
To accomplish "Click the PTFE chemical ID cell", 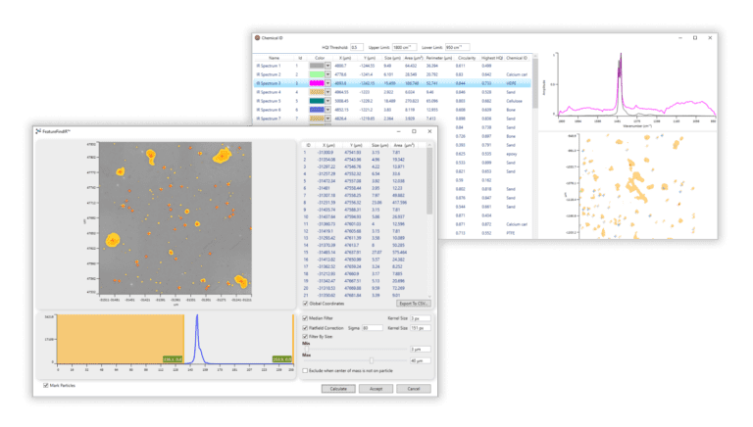I will tap(511, 233).
